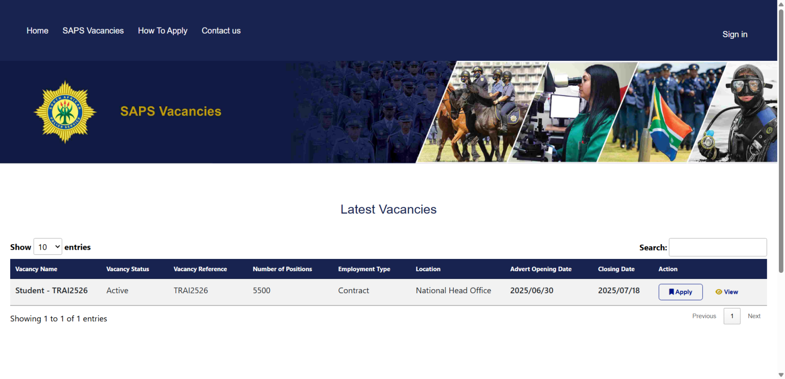Select page 1 in the pagination
The image size is (785, 379).
[x=732, y=316]
